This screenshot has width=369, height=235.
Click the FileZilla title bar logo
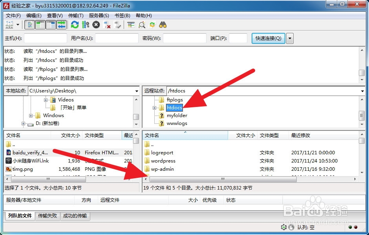[x=6, y=5]
